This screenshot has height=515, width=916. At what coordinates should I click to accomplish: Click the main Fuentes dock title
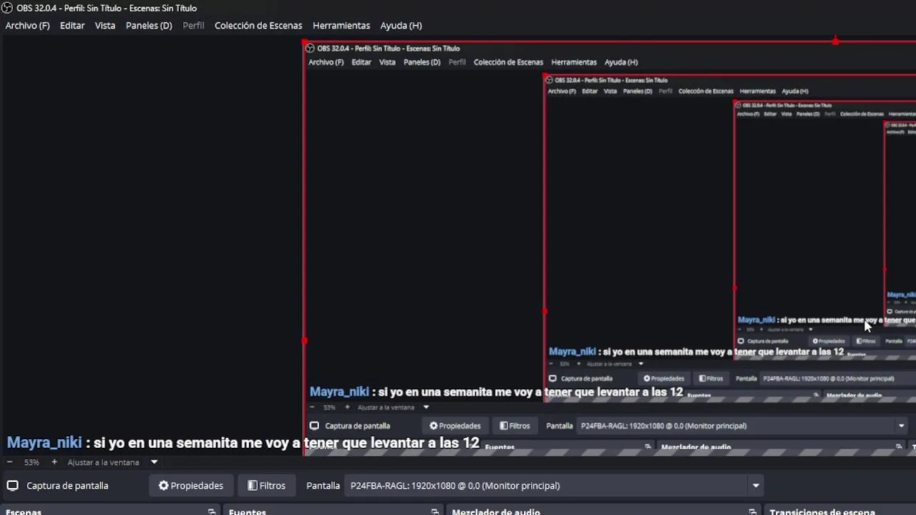click(248, 511)
